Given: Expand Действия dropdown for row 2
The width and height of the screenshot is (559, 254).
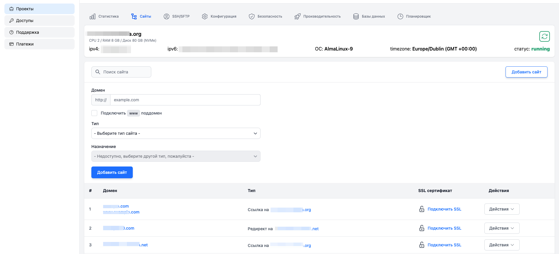Looking at the screenshot, I should (502, 228).
